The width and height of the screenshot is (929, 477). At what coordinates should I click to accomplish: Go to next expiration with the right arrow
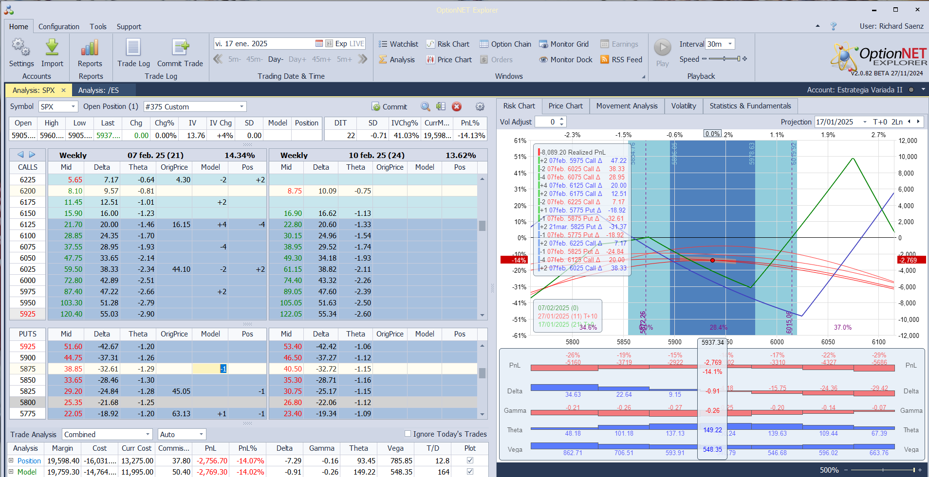(32, 155)
